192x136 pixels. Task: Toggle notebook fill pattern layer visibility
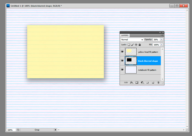coord(122,70)
